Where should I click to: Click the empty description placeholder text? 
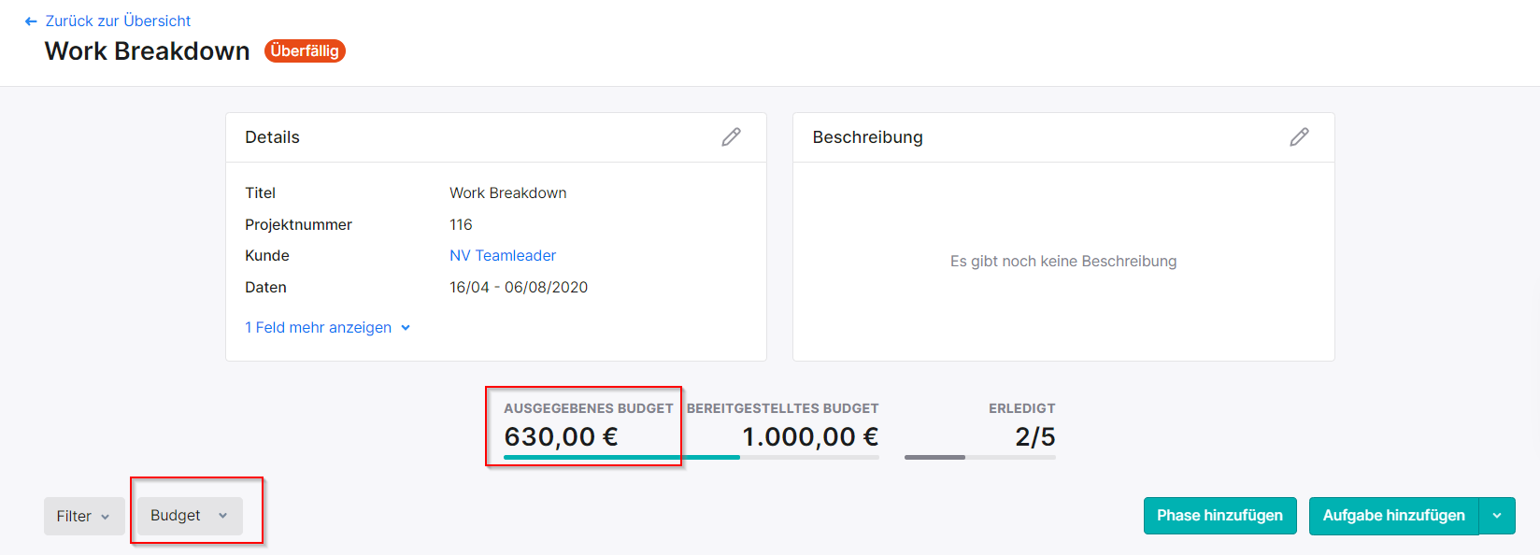tap(1062, 262)
